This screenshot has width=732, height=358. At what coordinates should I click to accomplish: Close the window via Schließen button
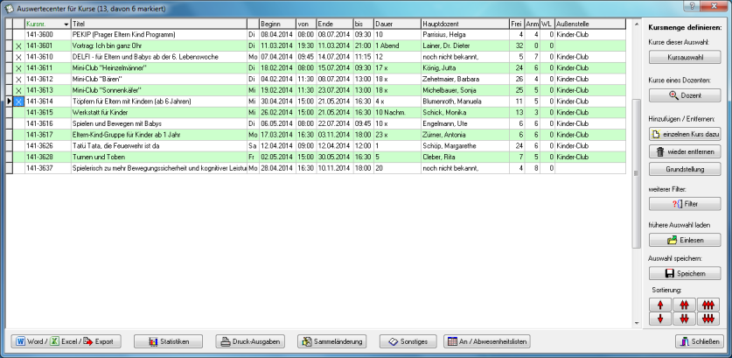click(x=700, y=341)
